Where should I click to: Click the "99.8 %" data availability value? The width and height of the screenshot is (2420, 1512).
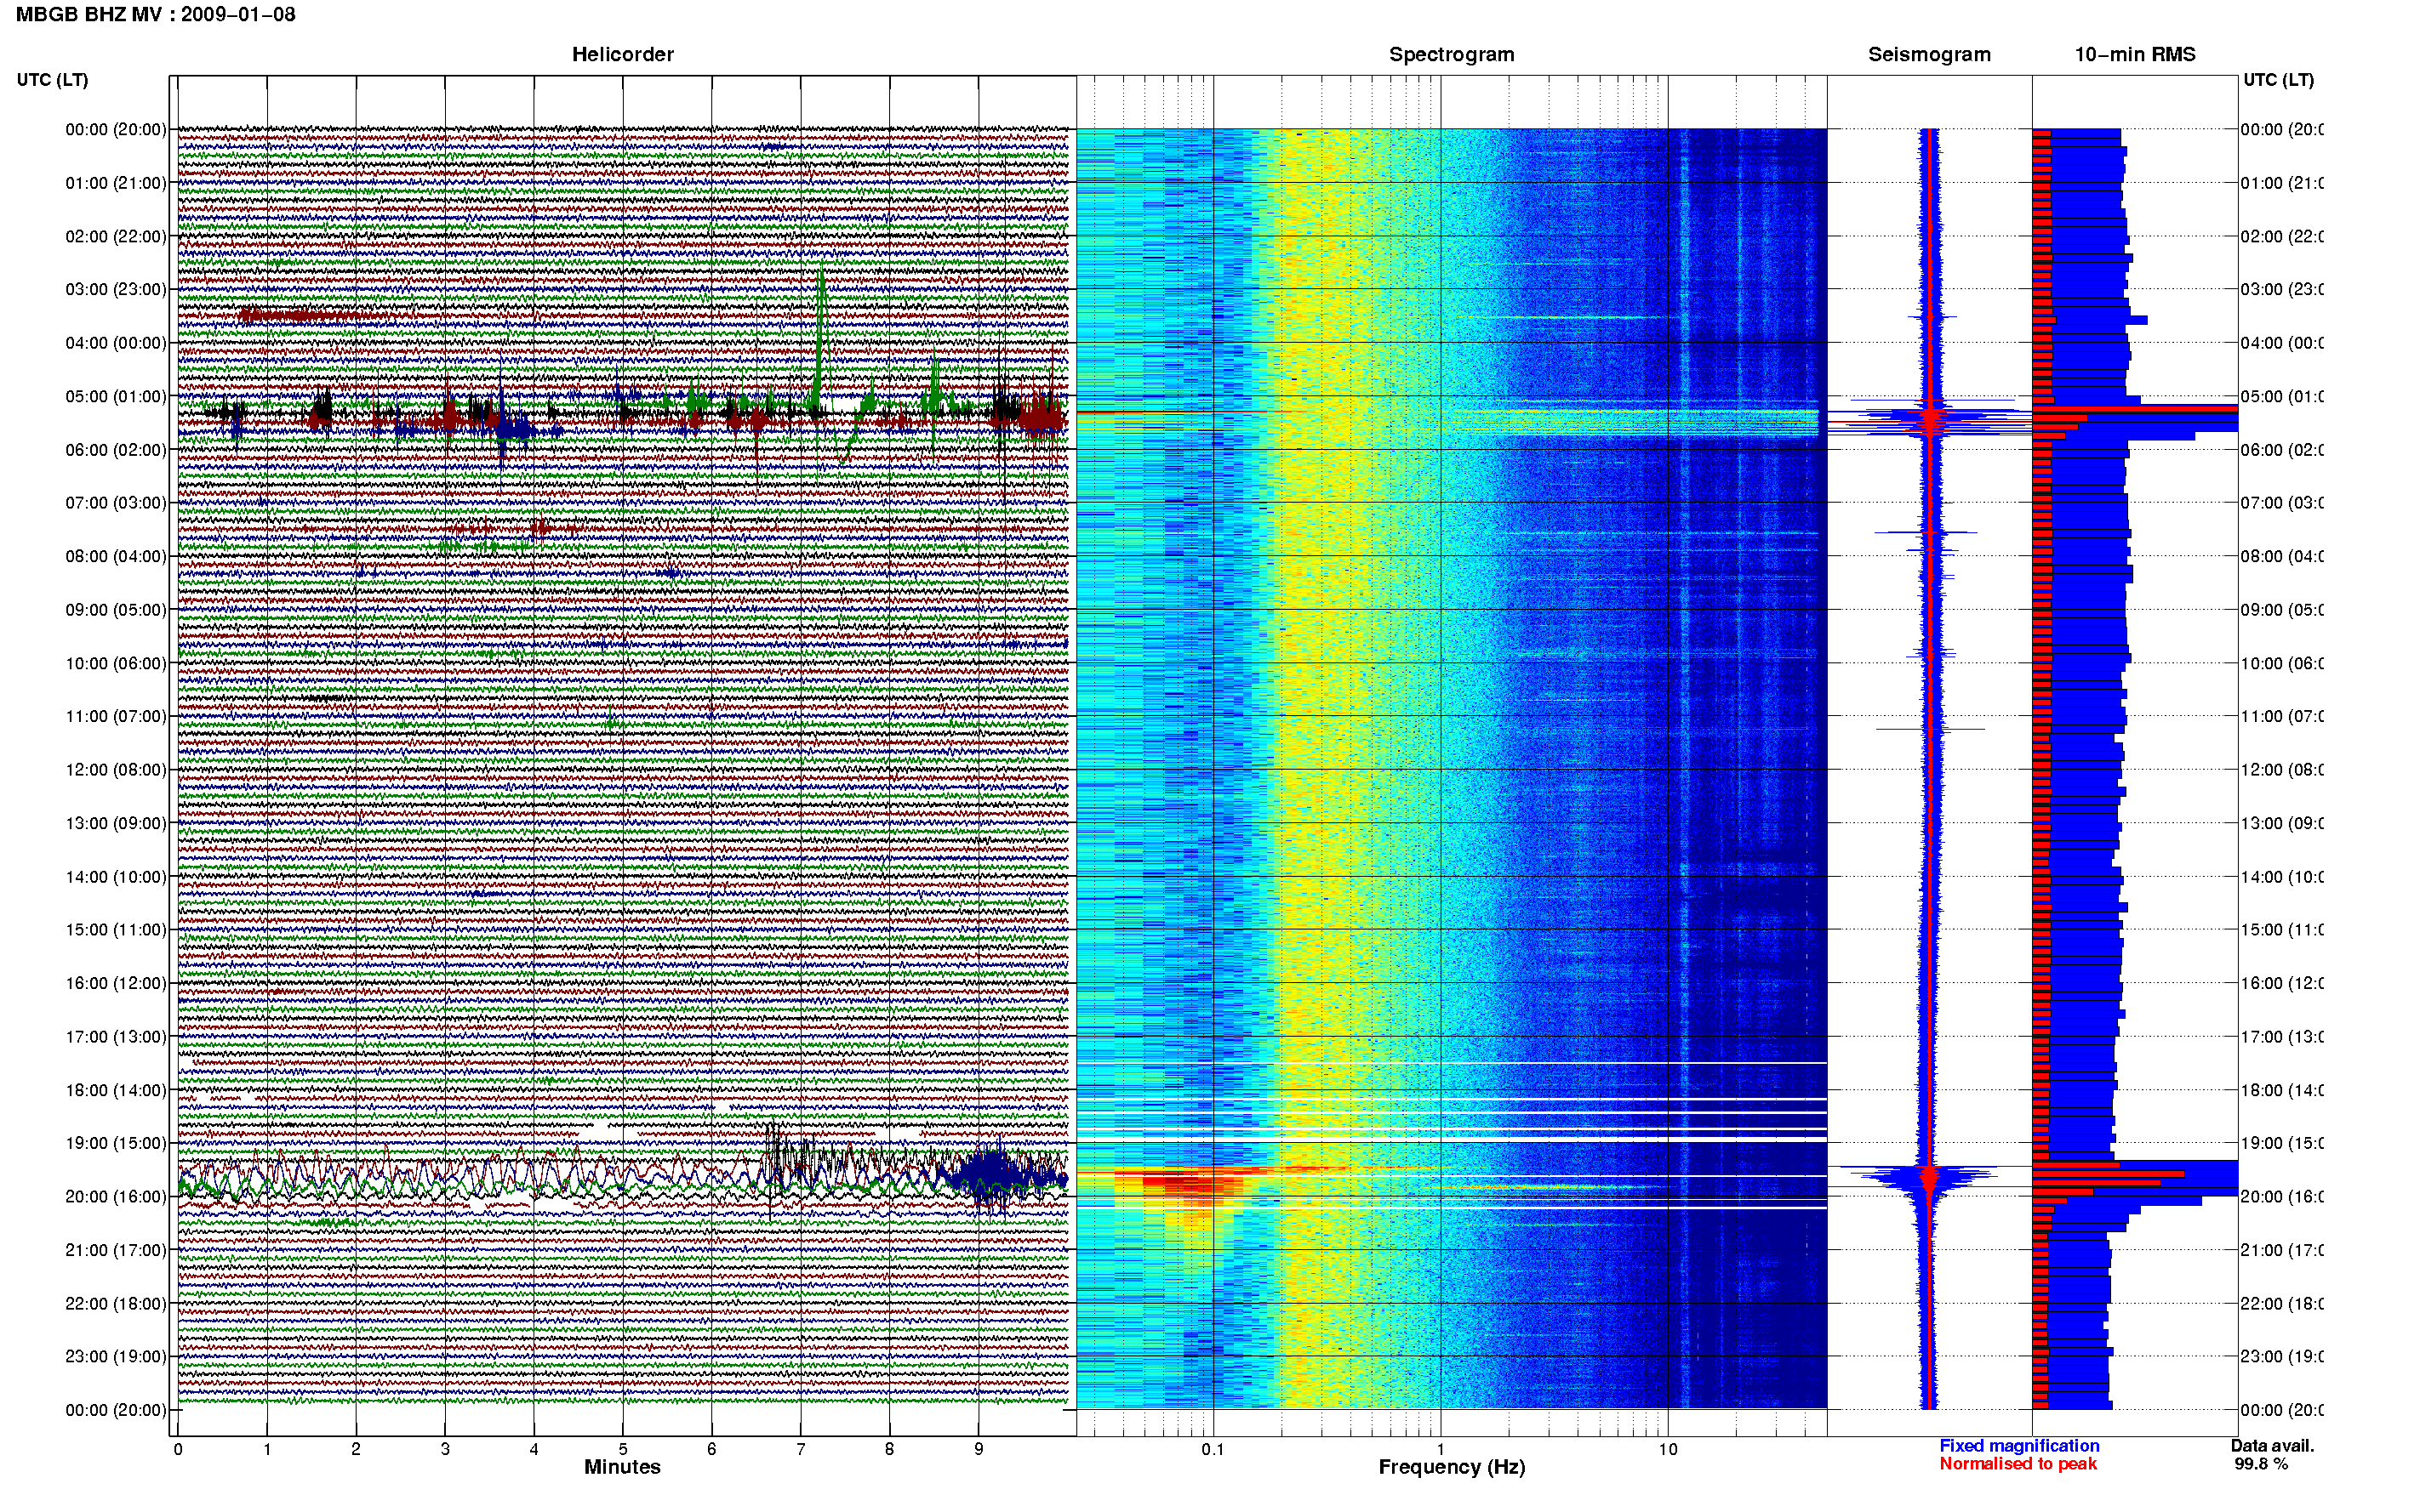point(2261,1464)
